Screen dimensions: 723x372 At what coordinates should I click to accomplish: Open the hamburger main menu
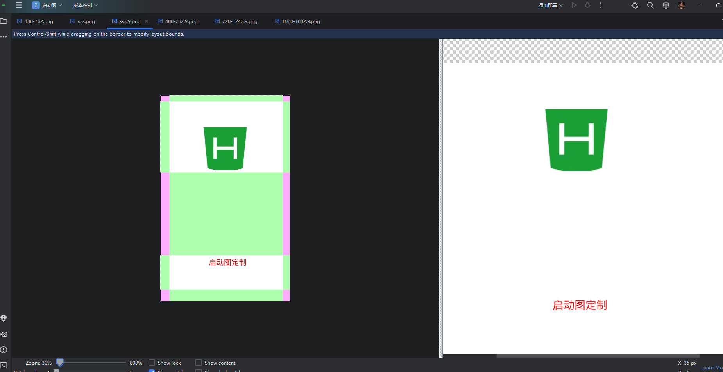point(18,5)
